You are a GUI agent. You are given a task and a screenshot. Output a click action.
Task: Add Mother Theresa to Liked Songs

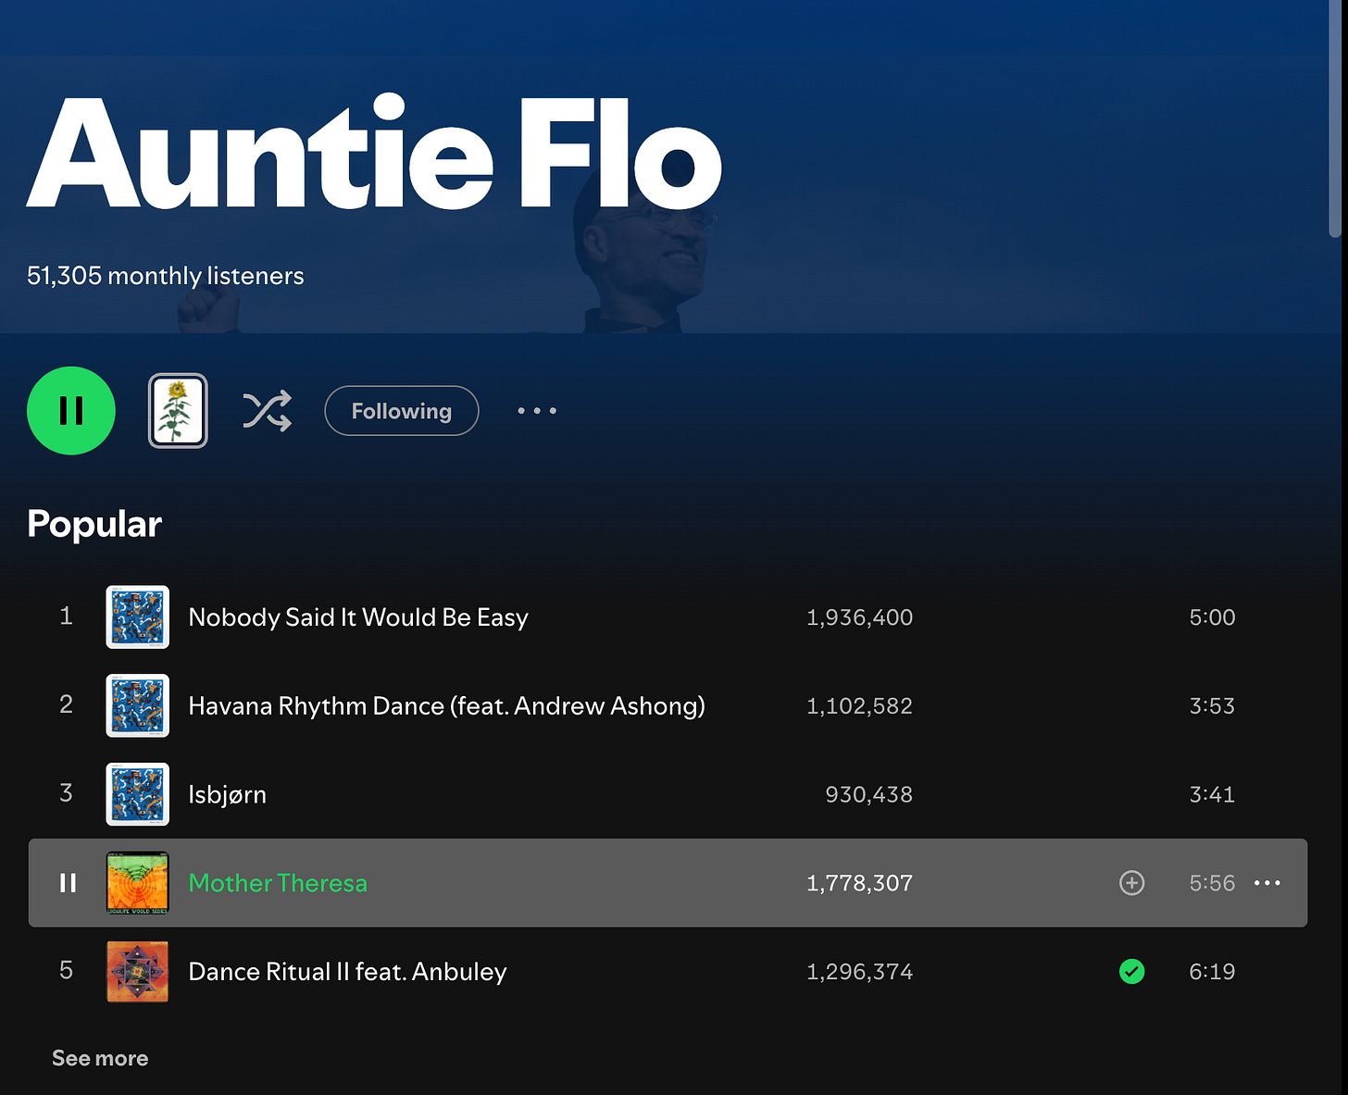pyautogui.click(x=1131, y=883)
